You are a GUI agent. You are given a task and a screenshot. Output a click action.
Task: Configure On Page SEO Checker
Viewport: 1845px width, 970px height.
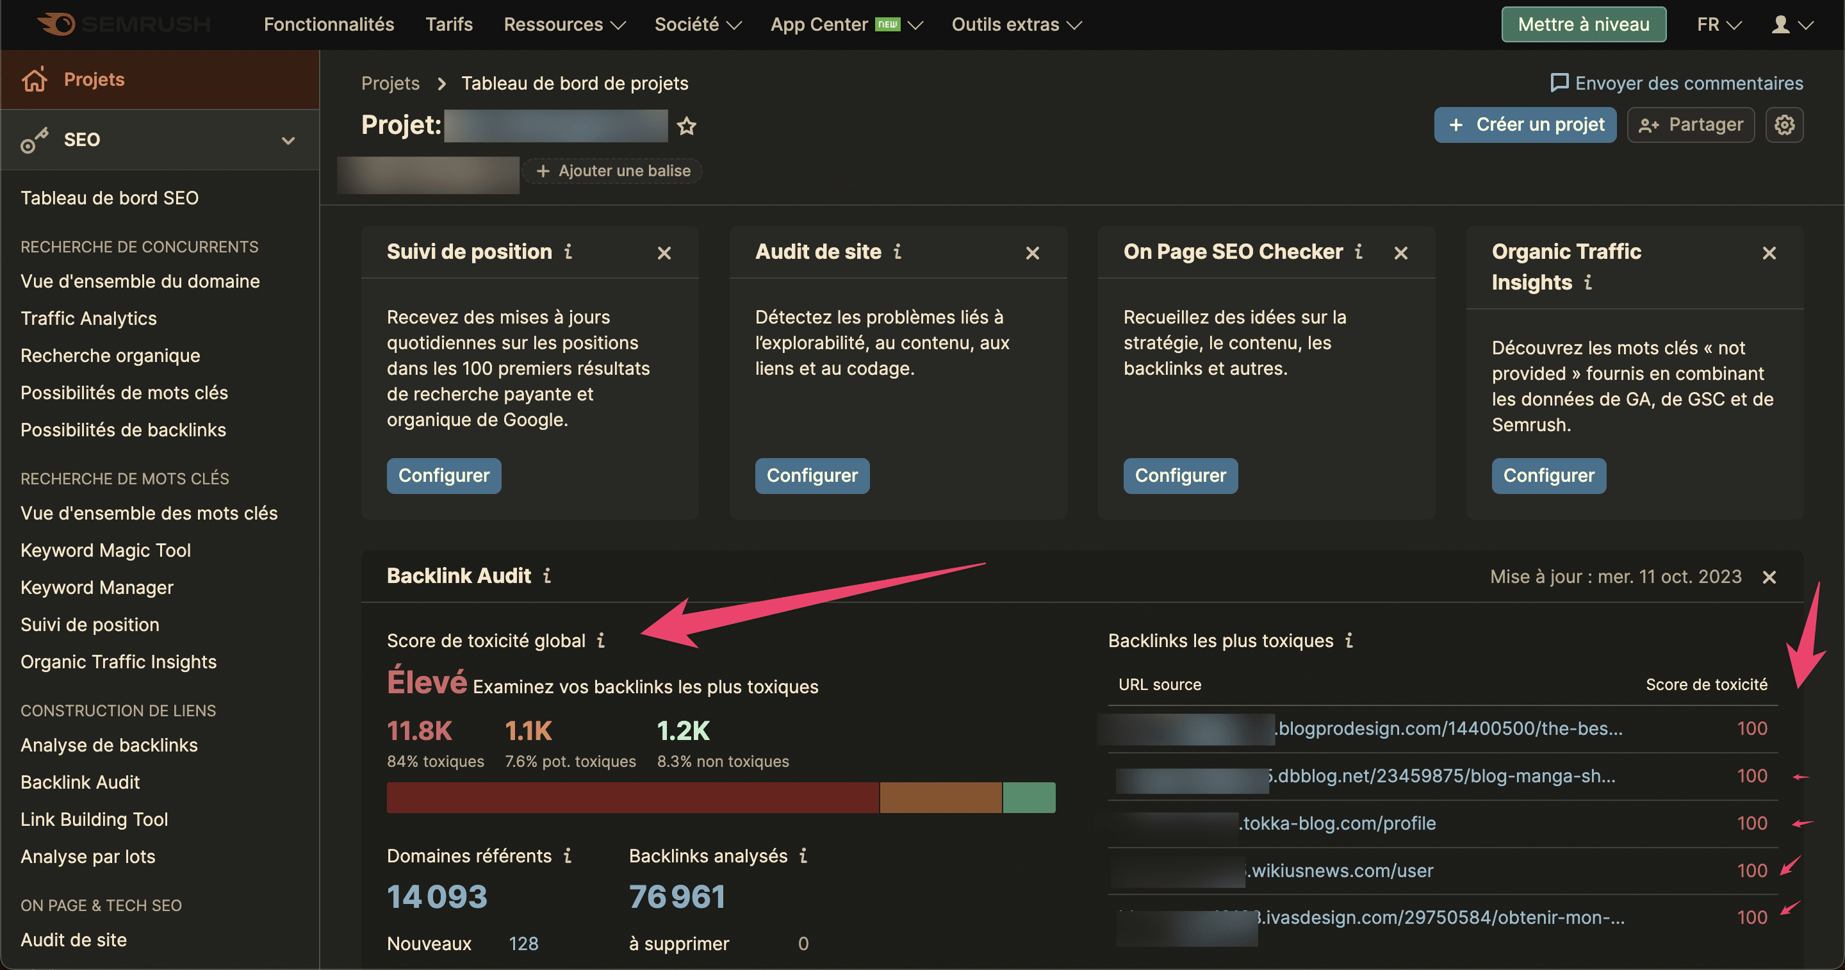(1180, 475)
